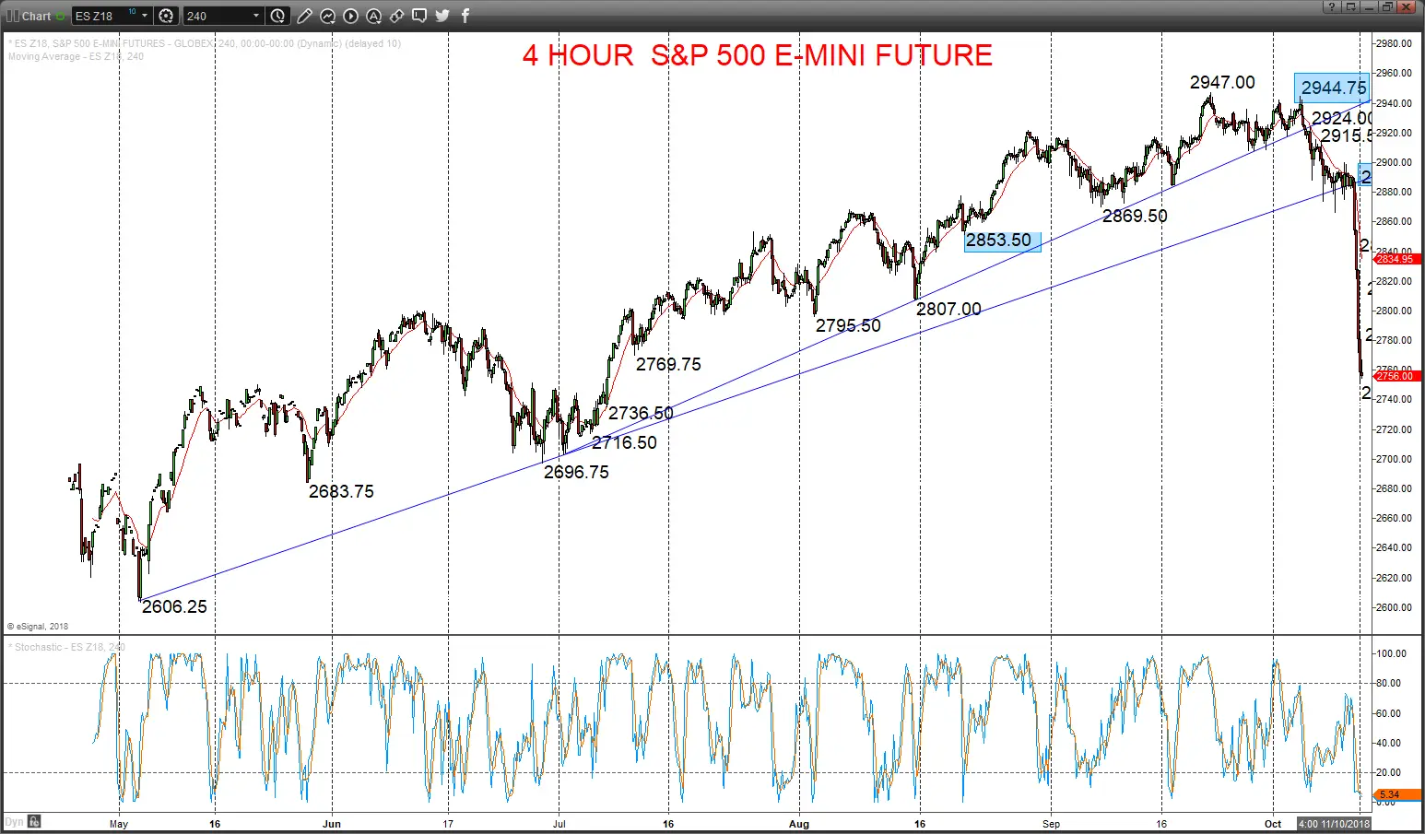Click the 2944.75 highlighted price label

tap(1332, 88)
